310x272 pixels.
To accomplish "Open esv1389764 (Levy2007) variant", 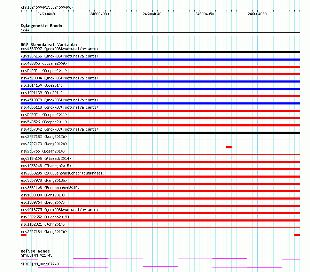I will click(43, 202).
